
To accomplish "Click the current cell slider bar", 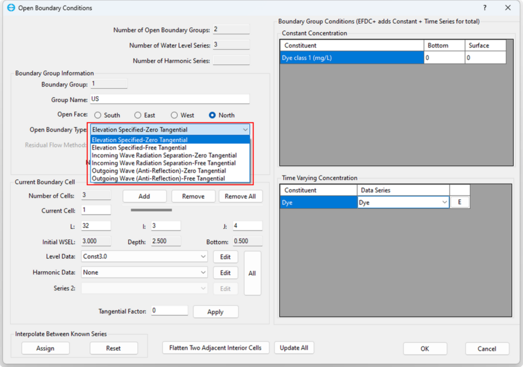I will pyautogui.click(x=151, y=210).
